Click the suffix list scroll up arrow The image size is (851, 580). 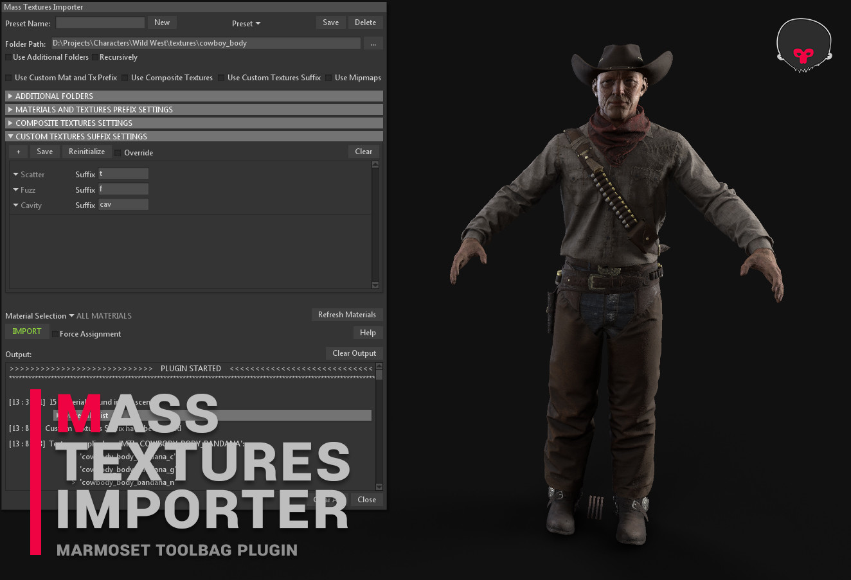pyautogui.click(x=375, y=164)
